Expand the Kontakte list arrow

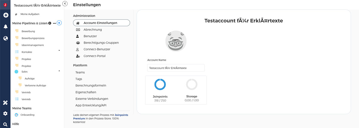pyautogui.click(x=59, y=50)
